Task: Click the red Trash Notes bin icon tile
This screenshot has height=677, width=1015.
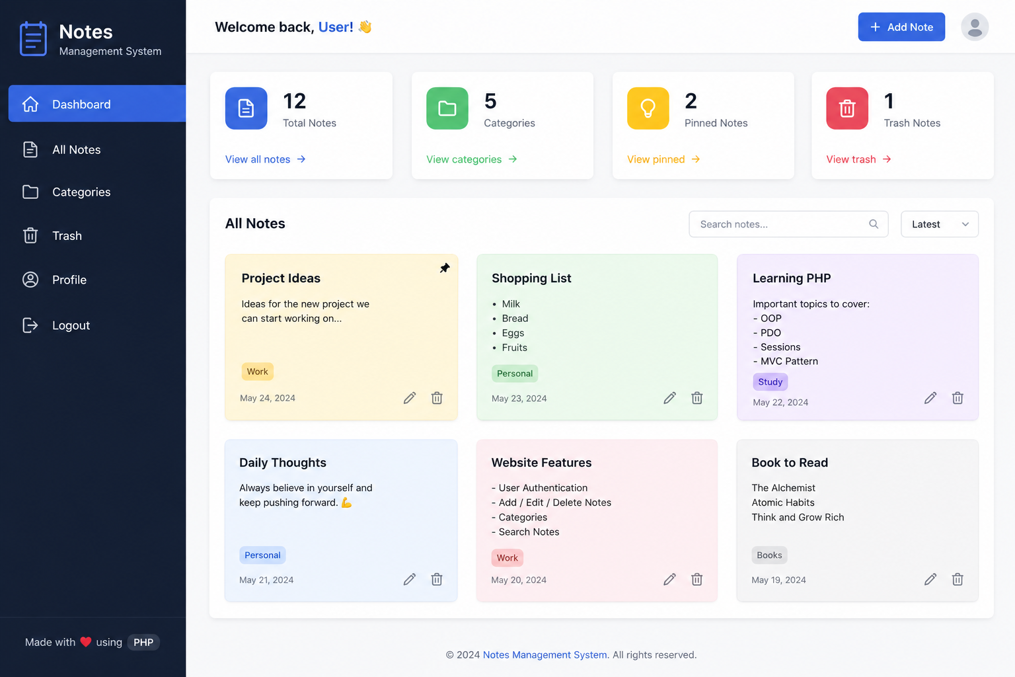Action: tap(847, 108)
